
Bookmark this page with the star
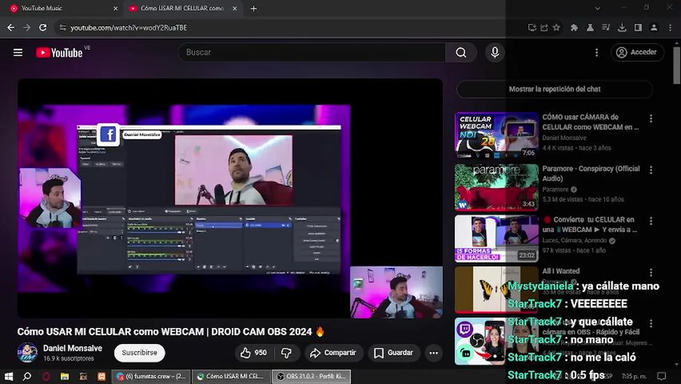tap(556, 28)
